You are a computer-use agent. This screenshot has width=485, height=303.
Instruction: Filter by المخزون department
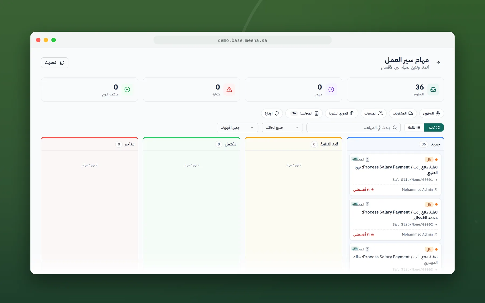click(x=431, y=113)
